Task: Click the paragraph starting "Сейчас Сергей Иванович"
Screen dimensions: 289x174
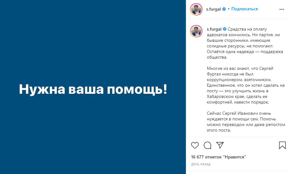Action: click(x=237, y=122)
